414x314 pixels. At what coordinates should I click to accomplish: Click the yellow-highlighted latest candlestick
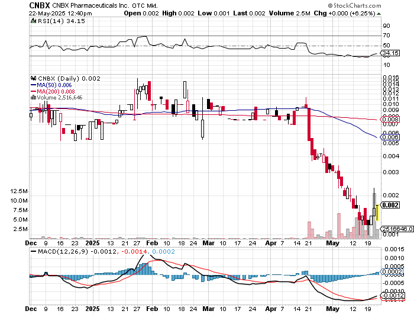pos(377,213)
